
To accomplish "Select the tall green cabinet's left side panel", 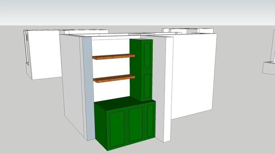I will (135, 69).
